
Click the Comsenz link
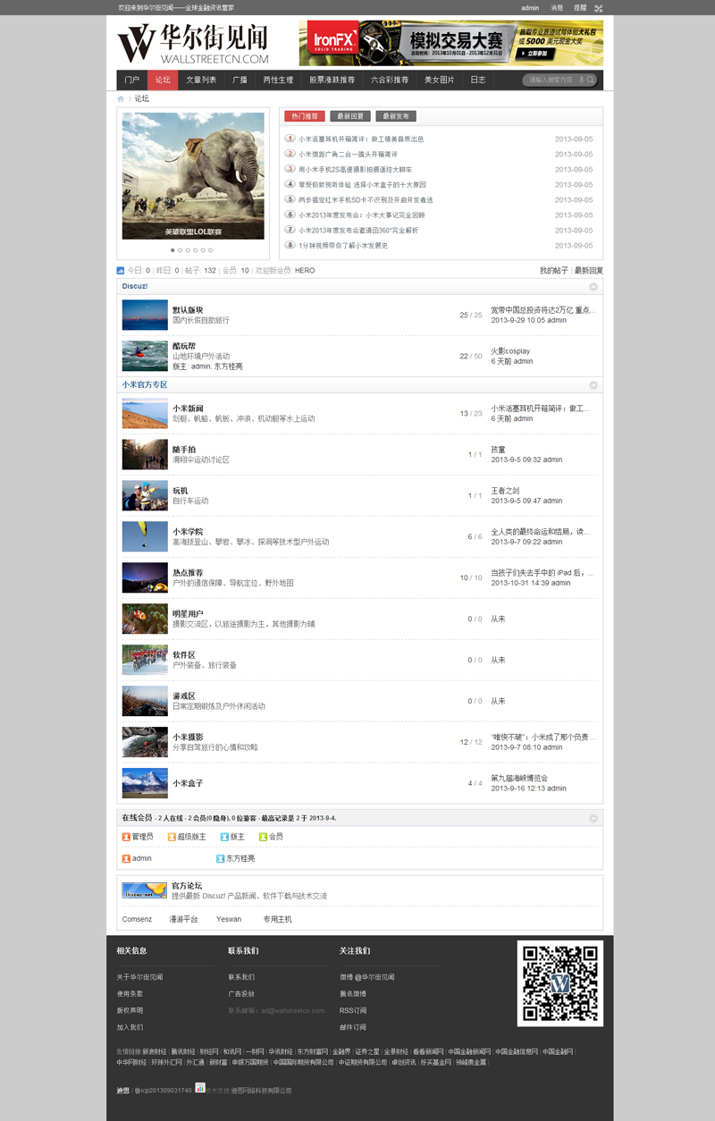click(x=137, y=919)
